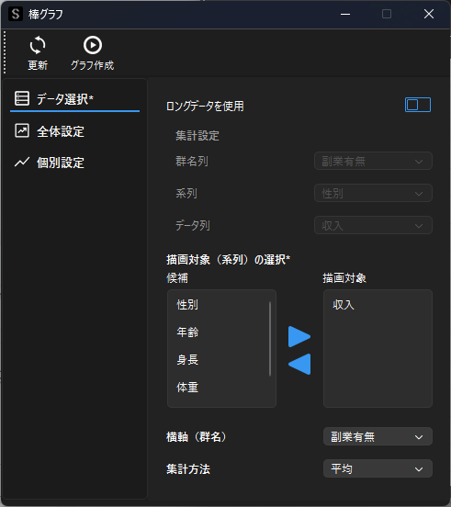The image size is (451, 507).
Task: Click the 候補 list scrollbar
Action: coord(270,339)
